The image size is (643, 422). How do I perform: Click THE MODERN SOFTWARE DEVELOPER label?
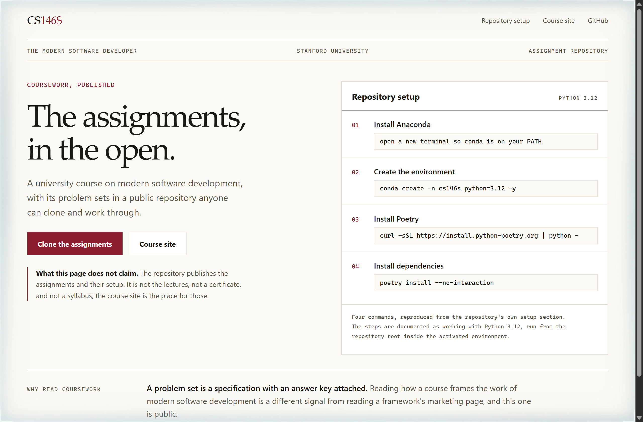[82, 51]
